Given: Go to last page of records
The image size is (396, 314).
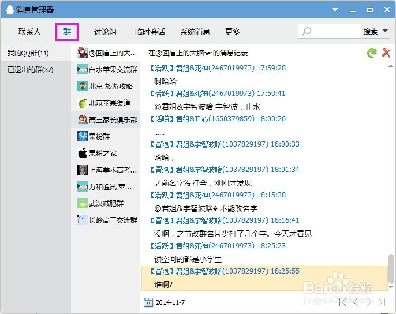Looking at the screenshot, I should click(x=382, y=302).
